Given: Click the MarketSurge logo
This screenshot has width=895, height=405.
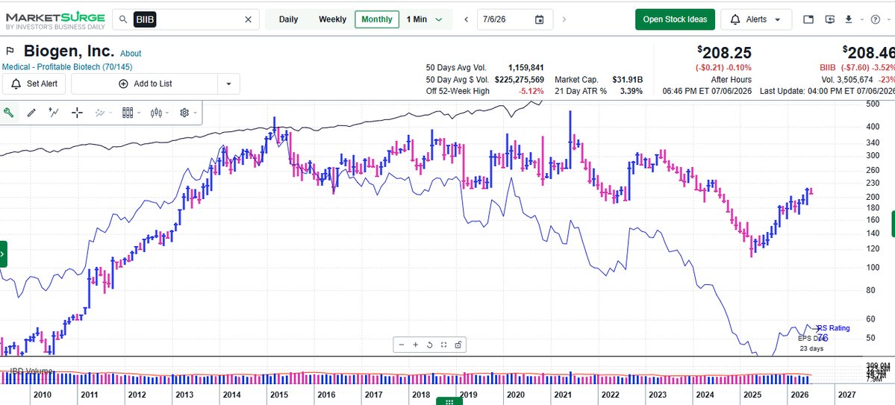Looking at the screenshot, I should coord(54,20).
